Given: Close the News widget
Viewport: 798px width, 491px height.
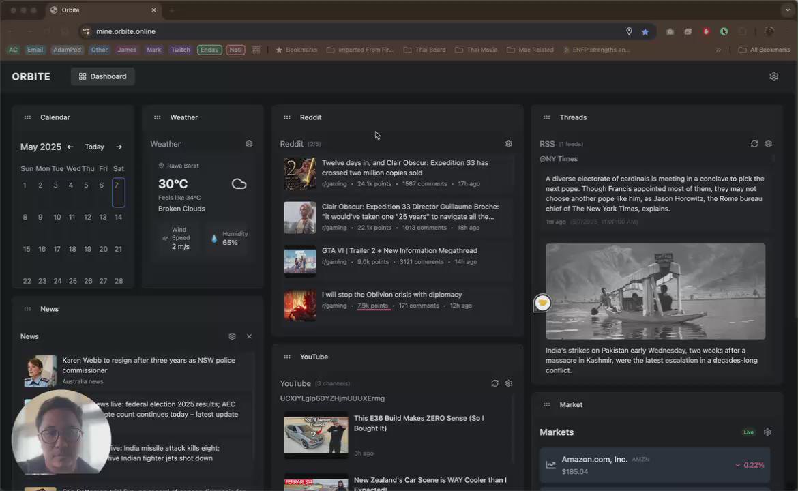Looking at the screenshot, I should tap(249, 336).
